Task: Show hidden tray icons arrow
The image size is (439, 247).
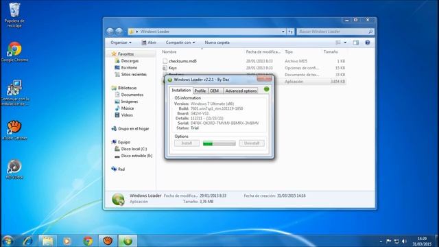Action: [381, 241]
